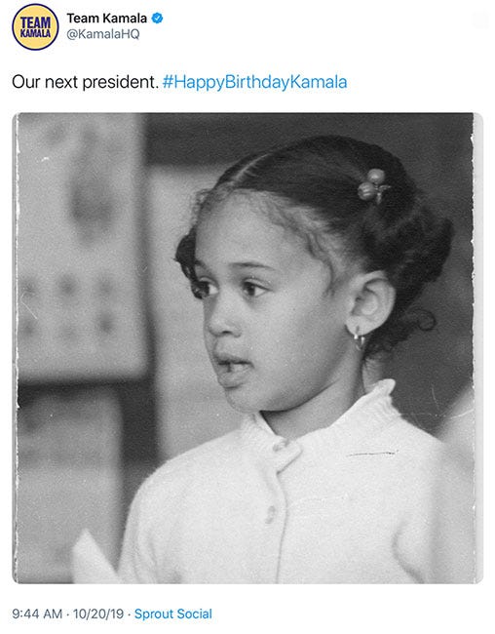Image resolution: width=495 pixels, height=634 pixels.
Task: Click the 9:44 AM timestamp
Action: tap(37, 614)
